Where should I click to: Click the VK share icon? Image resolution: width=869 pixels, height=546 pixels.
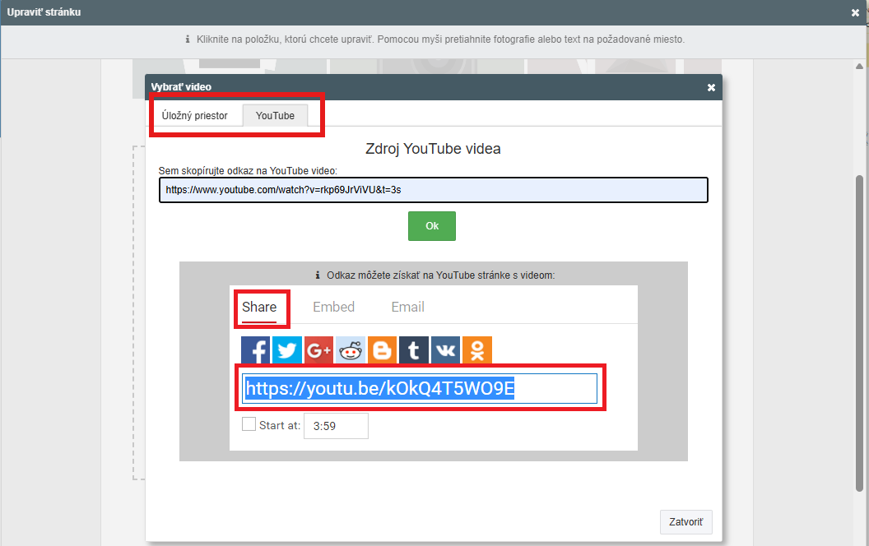[445, 350]
